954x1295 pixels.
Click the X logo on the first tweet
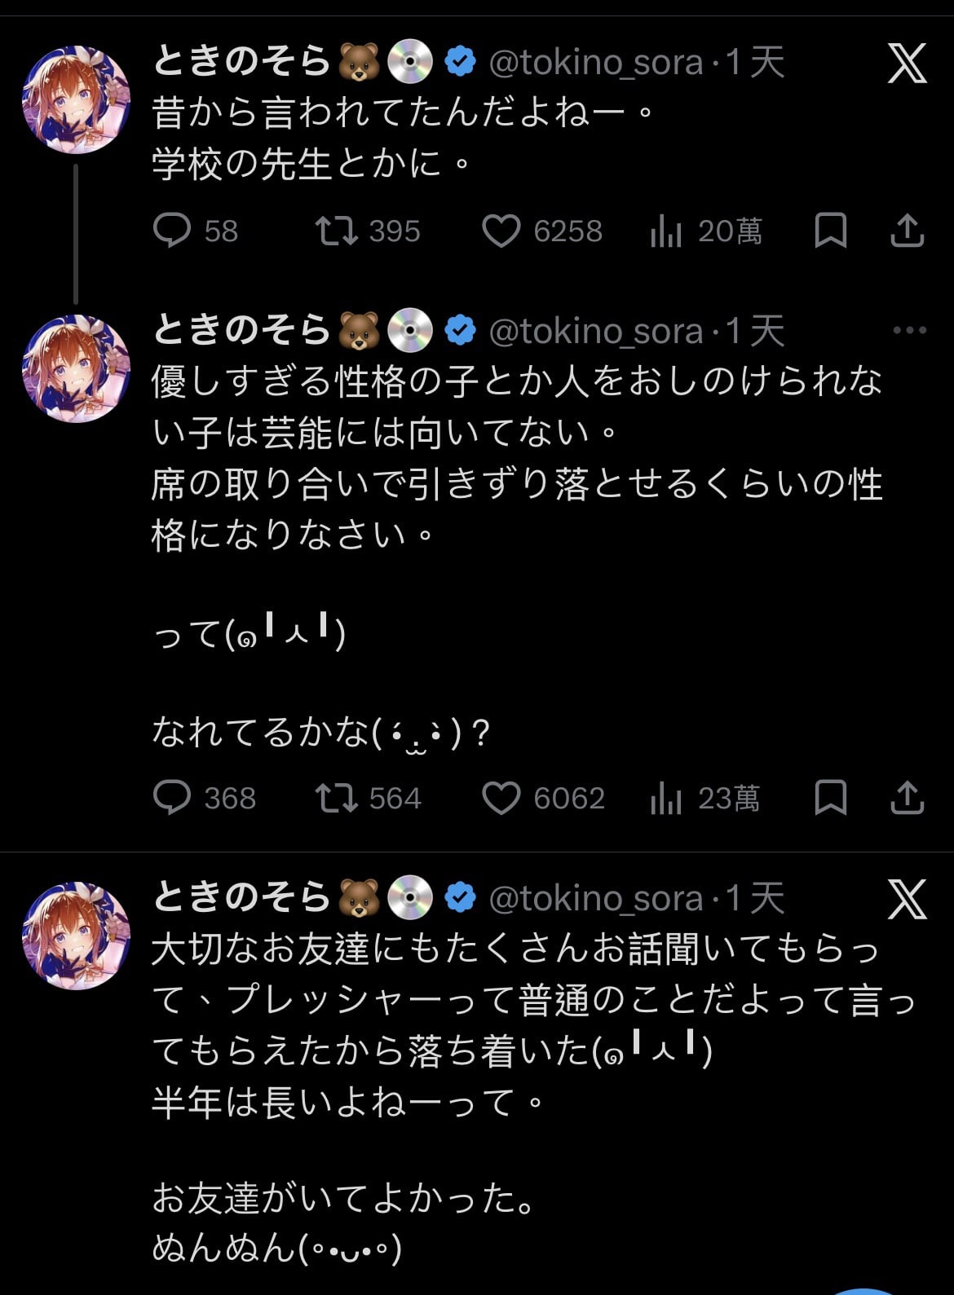[x=907, y=64]
